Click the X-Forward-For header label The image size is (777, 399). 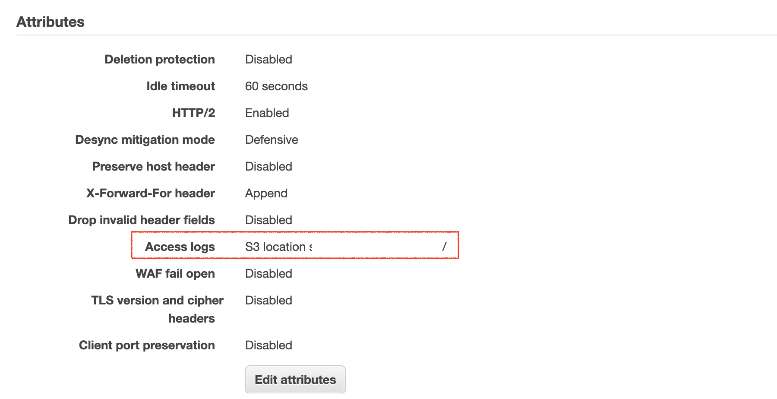pos(151,193)
